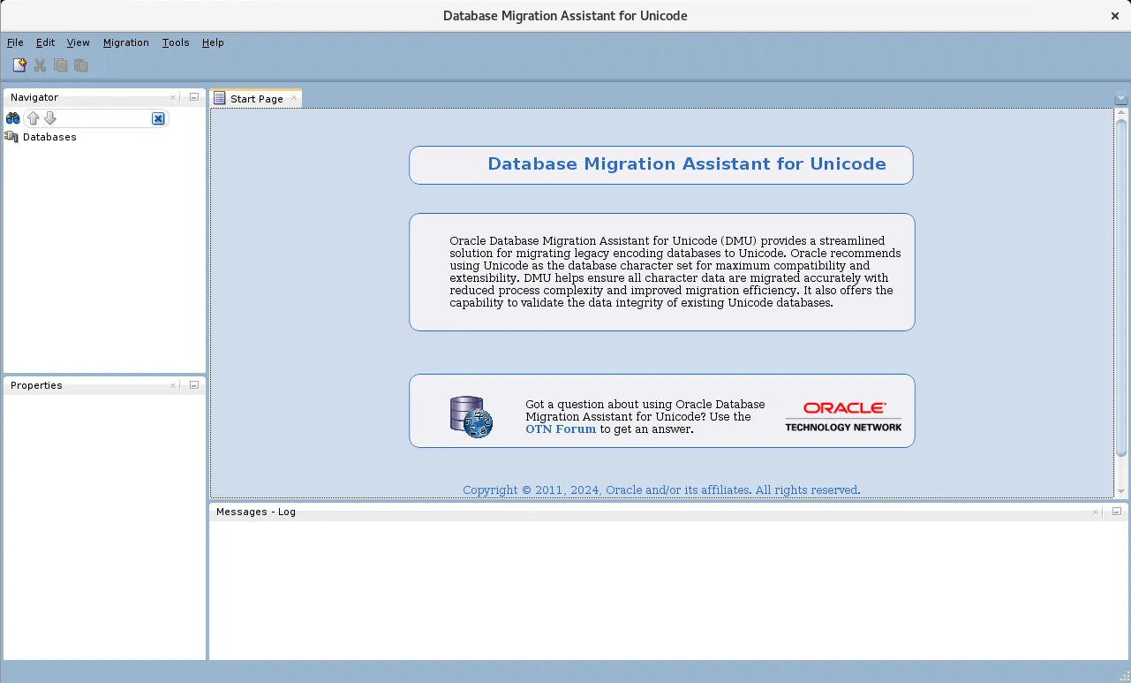Select the Cut toolbar icon
This screenshot has height=683, width=1131.
[x=39, y=65]
